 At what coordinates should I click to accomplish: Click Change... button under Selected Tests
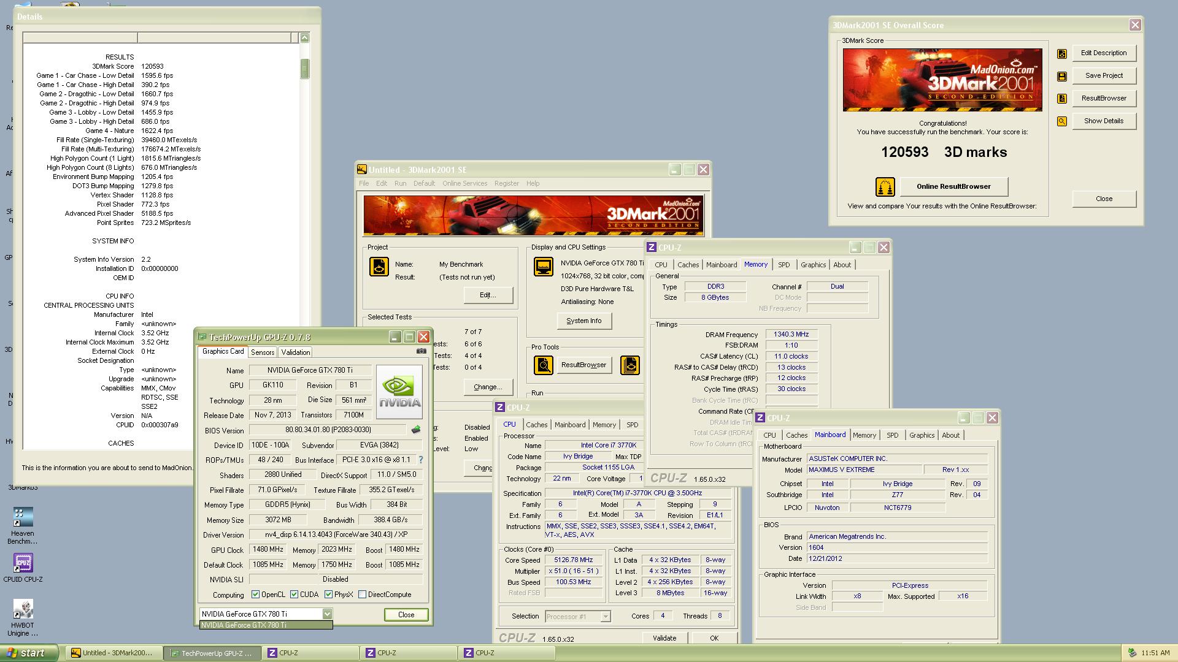[488, 387]
